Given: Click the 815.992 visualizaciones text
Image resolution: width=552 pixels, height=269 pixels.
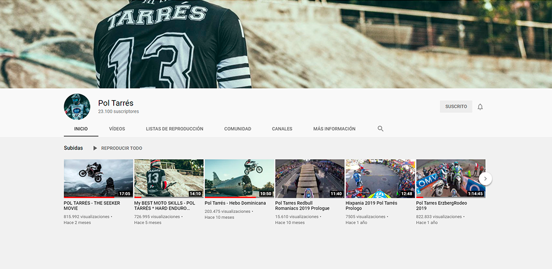Looking at the screenshot, I should pos(87,217).
